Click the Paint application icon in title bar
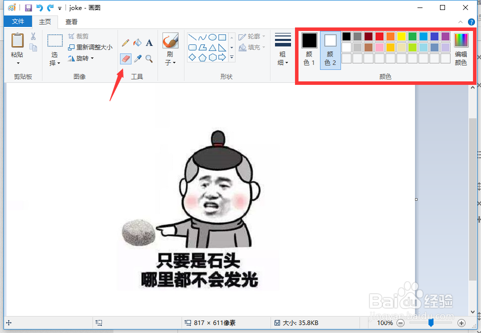Viewport: 481px width, 333px height. click(x=12, y=7)
